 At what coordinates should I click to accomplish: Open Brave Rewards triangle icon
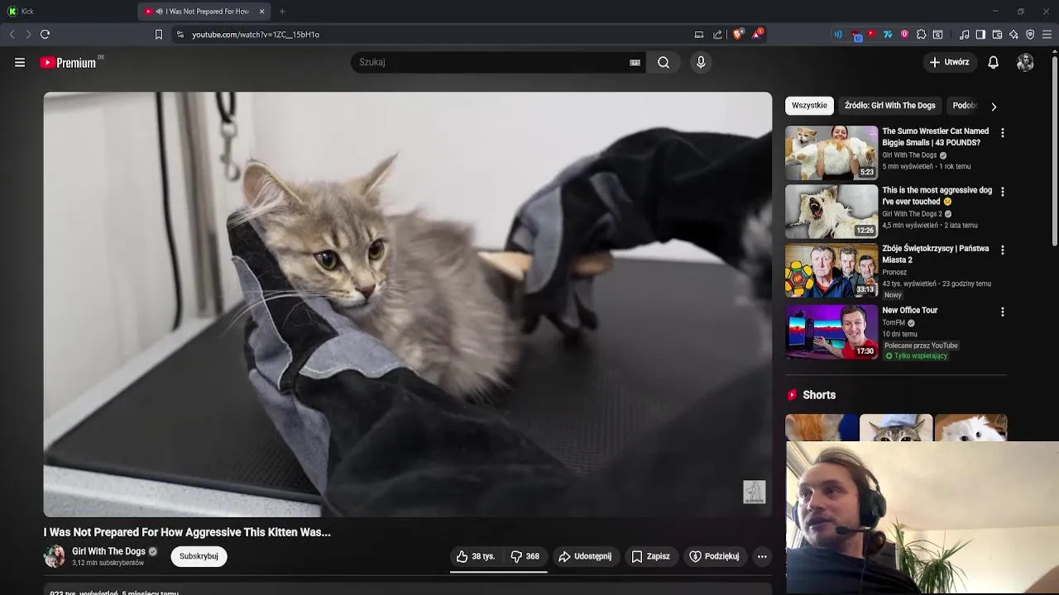757,34
